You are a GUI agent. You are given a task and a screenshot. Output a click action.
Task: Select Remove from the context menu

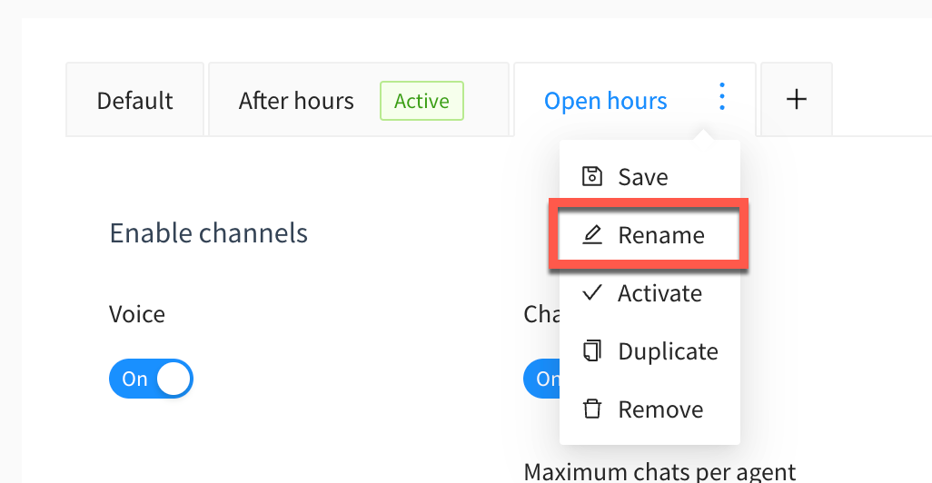[649, 409]
